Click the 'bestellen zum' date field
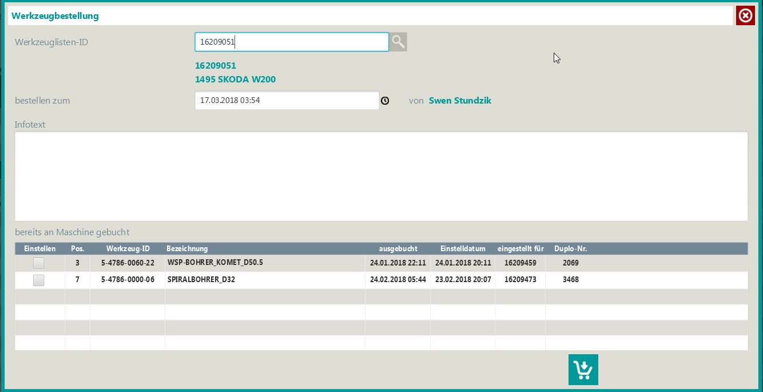The width and height of the screenshot is (763, 392). click(287, 100)
